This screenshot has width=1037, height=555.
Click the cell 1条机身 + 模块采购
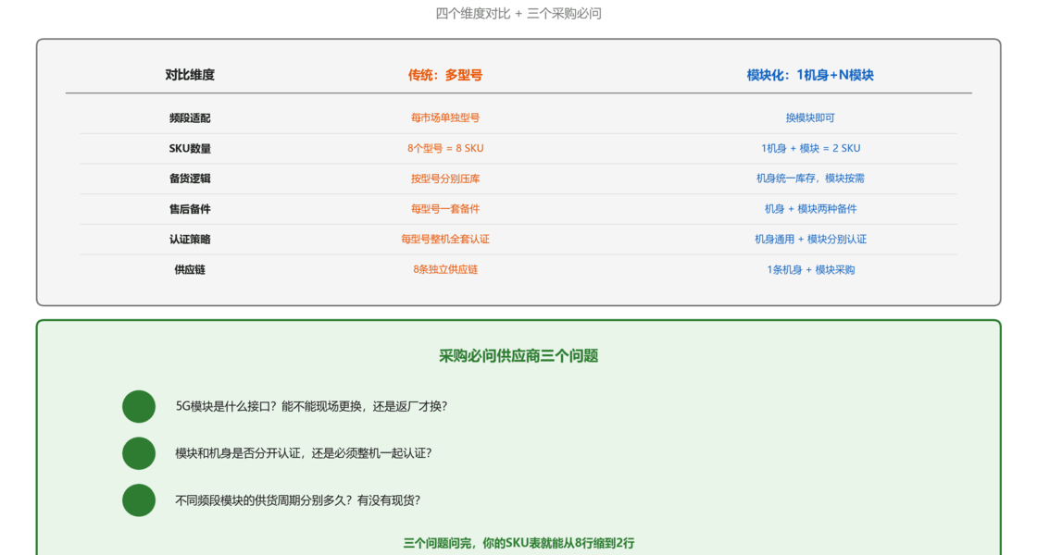(810, 269)
